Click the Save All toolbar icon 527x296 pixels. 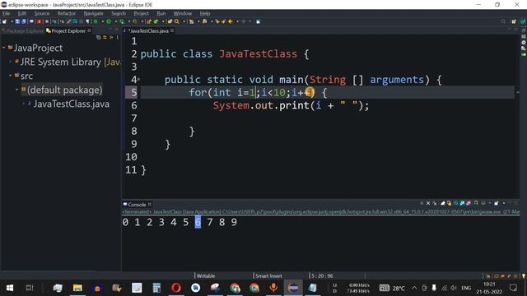pyautogui.click(x=24, y=21)
